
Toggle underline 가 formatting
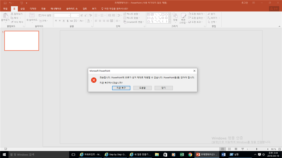click(x=64, y=21)
